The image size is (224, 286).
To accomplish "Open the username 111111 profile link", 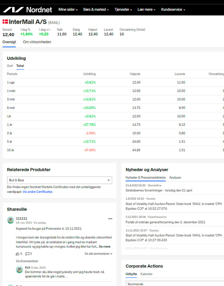I will pos(21,218).
